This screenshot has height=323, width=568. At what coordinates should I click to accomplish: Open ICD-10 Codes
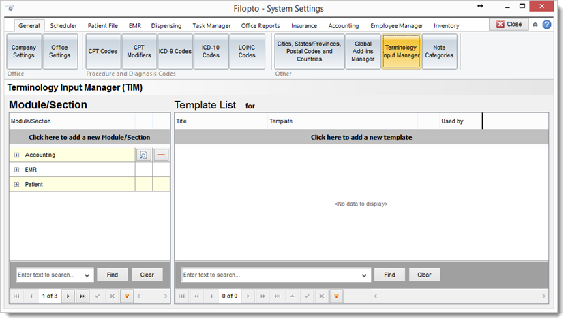click(x=211, y=51)
